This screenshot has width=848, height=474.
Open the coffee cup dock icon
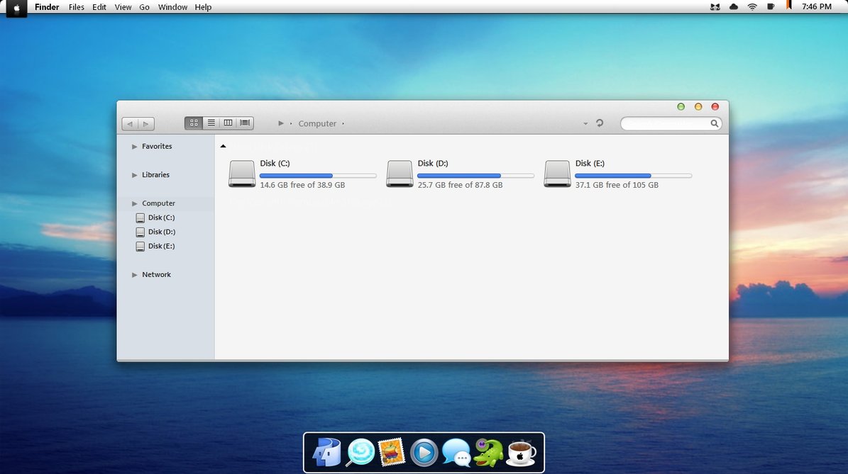521,452
